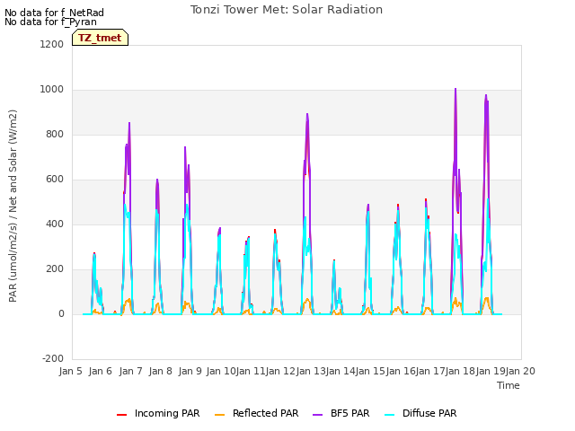Click y-axis tick label -200

pos(53,359)
